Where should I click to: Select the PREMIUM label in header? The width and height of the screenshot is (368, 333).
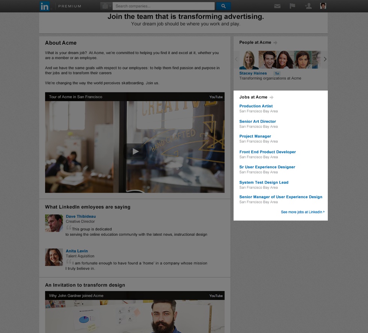coord(70,6)
